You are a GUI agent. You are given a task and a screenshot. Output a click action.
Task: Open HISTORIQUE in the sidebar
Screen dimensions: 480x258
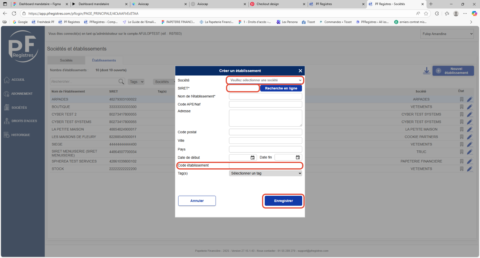pyautogui.click(x=17, y=135)
